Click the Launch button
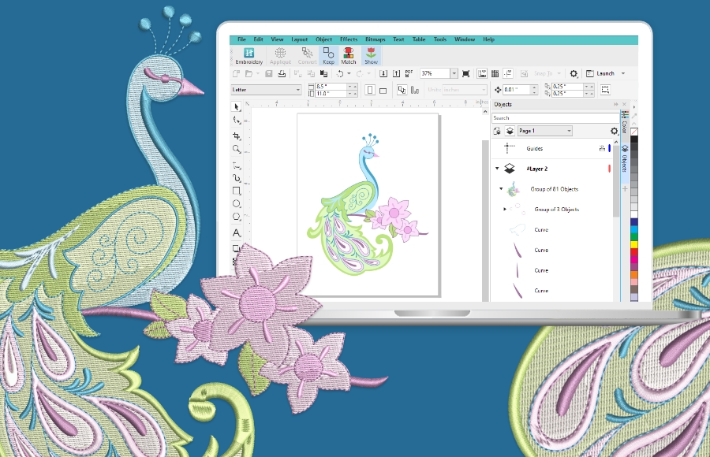 point(605,73)
